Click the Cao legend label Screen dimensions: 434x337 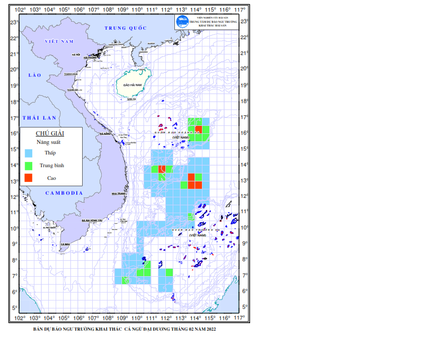[51, 178]
